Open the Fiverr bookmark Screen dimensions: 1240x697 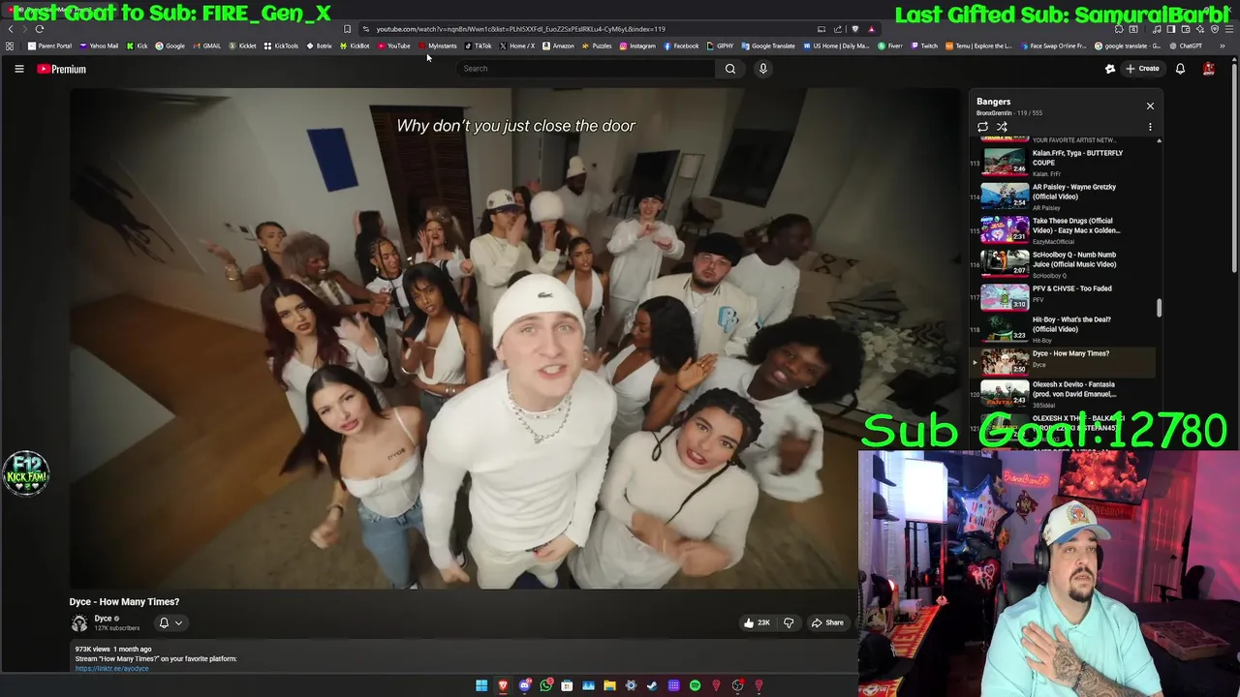point(889,45)
